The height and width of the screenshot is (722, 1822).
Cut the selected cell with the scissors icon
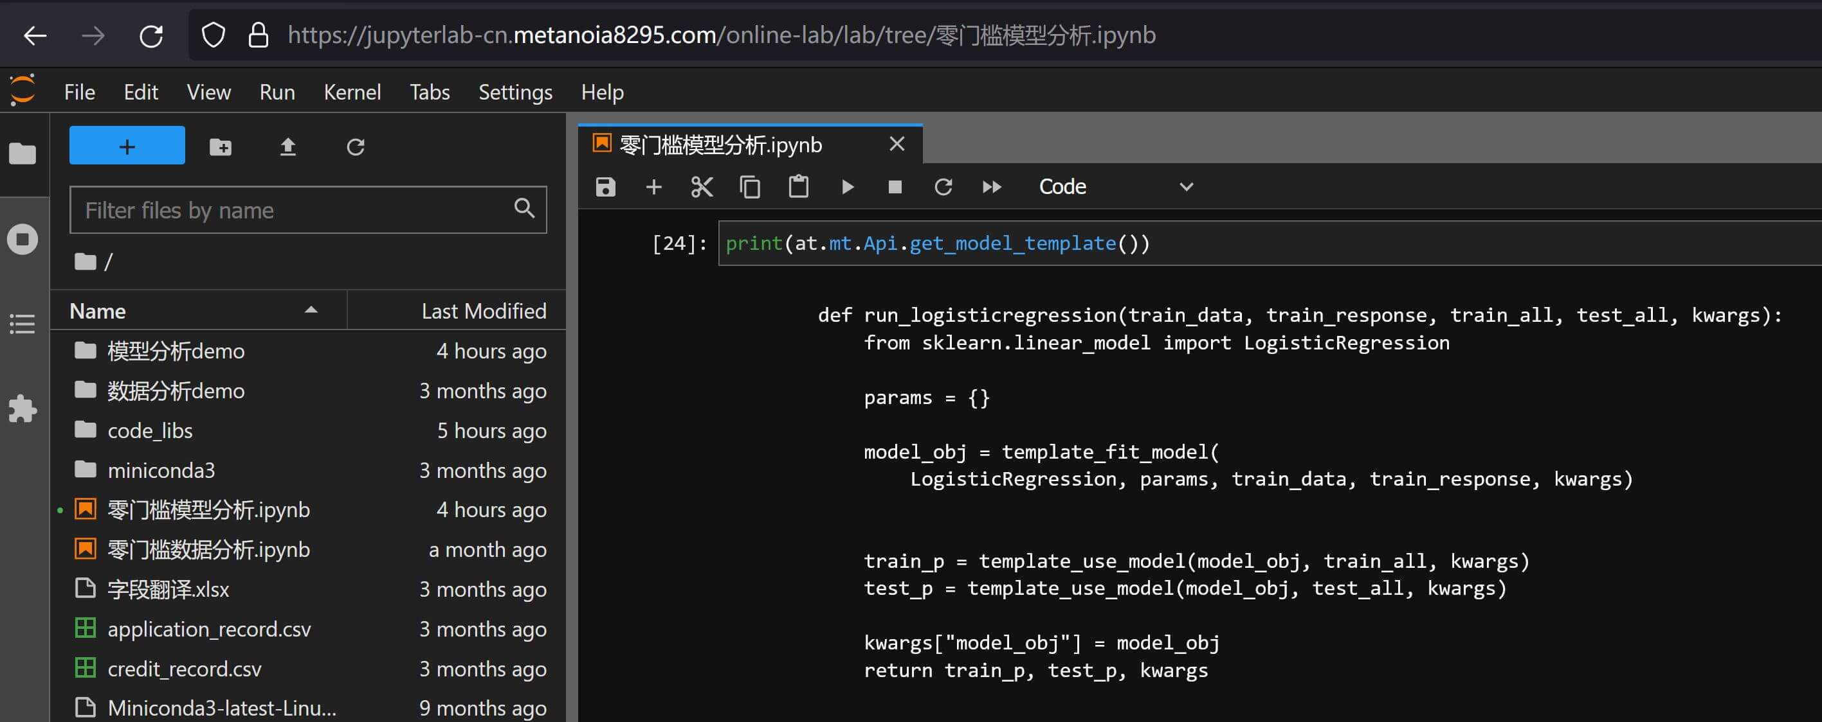pyautogui.click(x=702, y=187)
